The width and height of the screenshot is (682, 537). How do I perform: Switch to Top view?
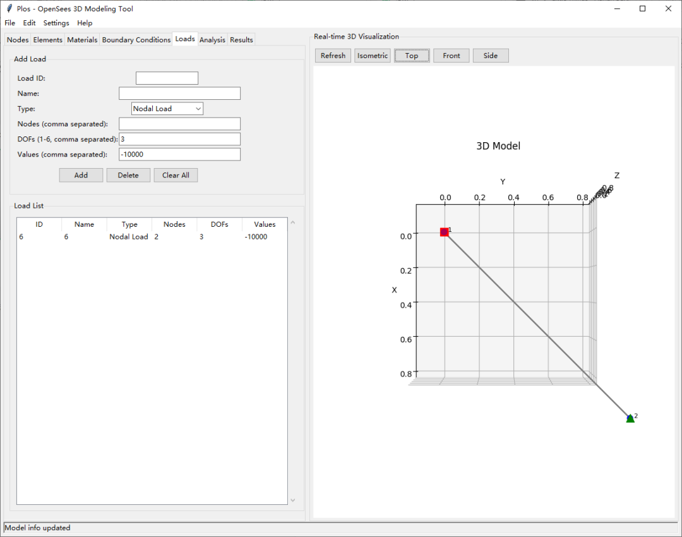(412, 56)
